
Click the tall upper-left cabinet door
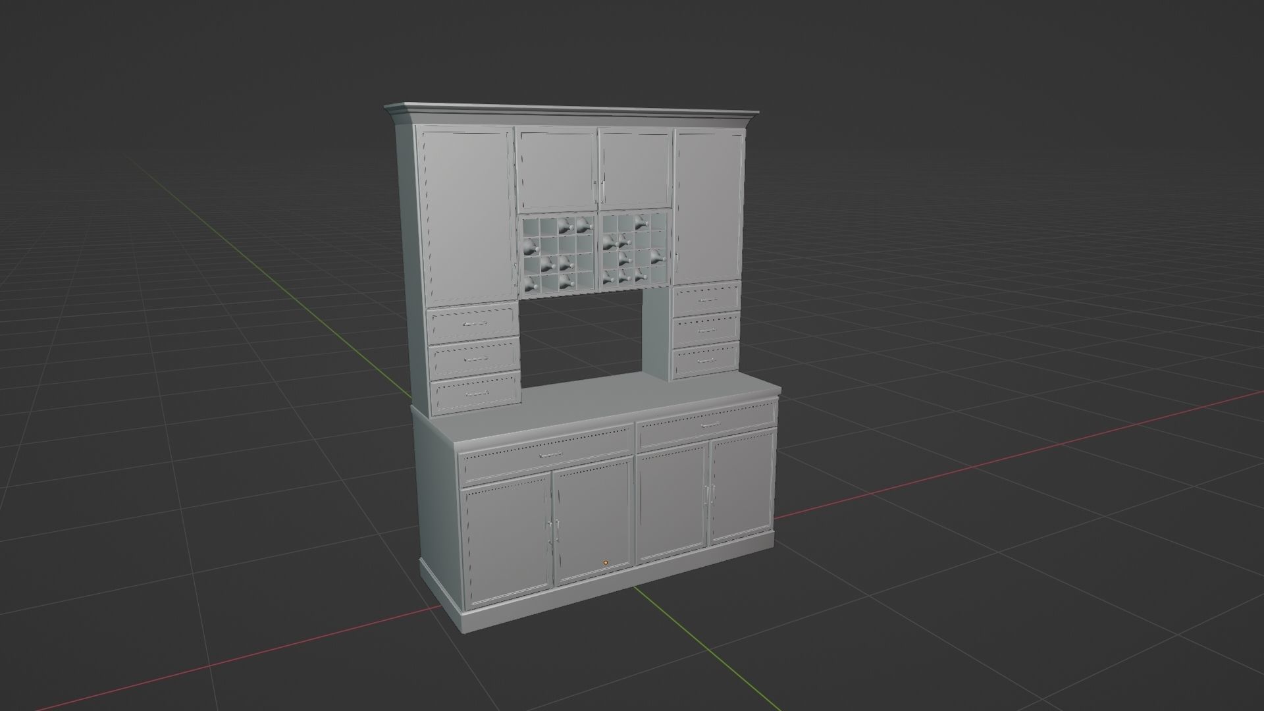[467, 217]
